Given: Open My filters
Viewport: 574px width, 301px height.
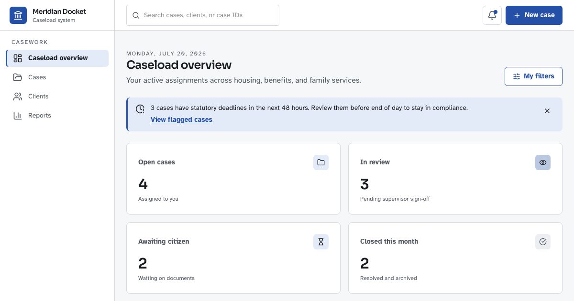Looking at the screenshot, I should (533, 76).
